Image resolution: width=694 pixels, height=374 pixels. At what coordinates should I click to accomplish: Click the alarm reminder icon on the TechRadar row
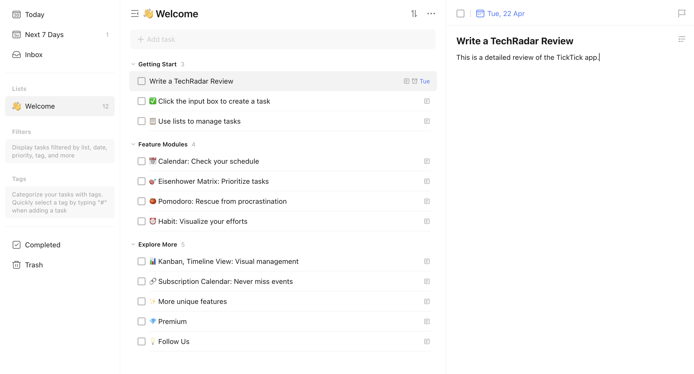point(414,81)
